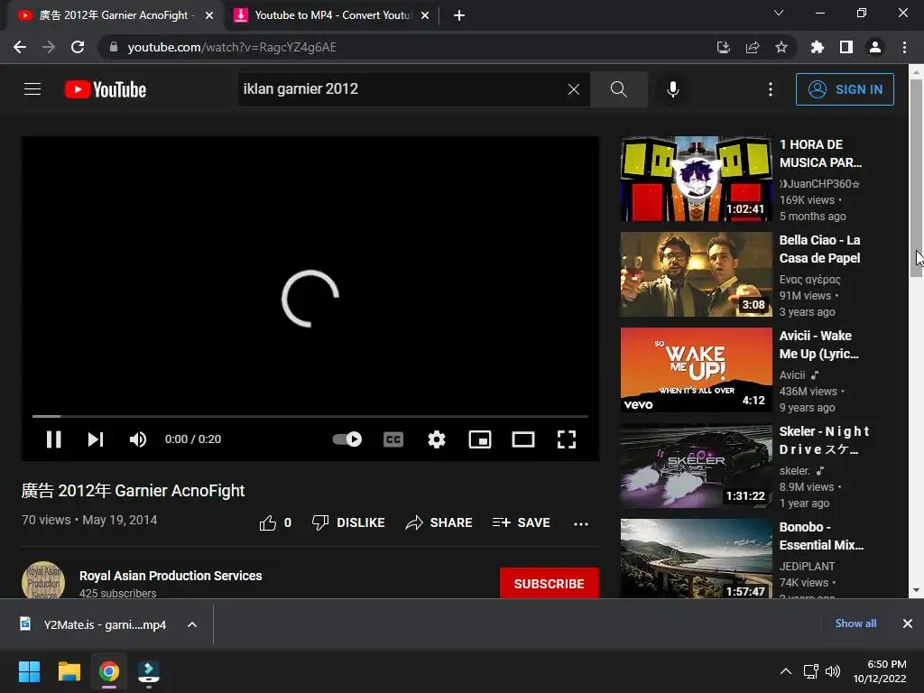Toggle closed captions CC
Viewport: 924px width, 693px height.
(x=393, y=439)
